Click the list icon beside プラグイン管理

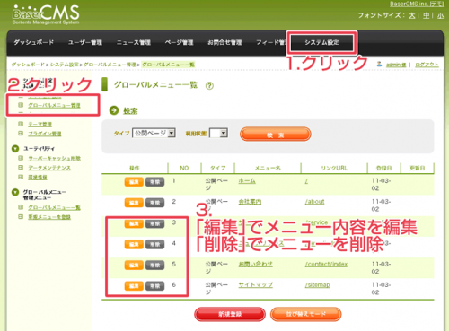pos(21,133)
